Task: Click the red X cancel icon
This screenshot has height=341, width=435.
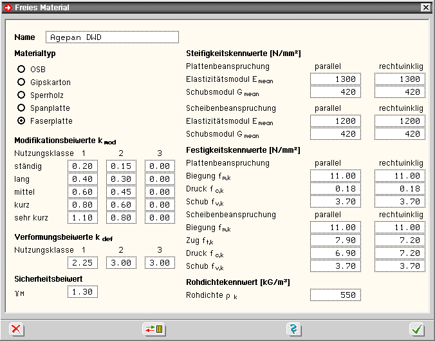Action: (x=17, y=329)
